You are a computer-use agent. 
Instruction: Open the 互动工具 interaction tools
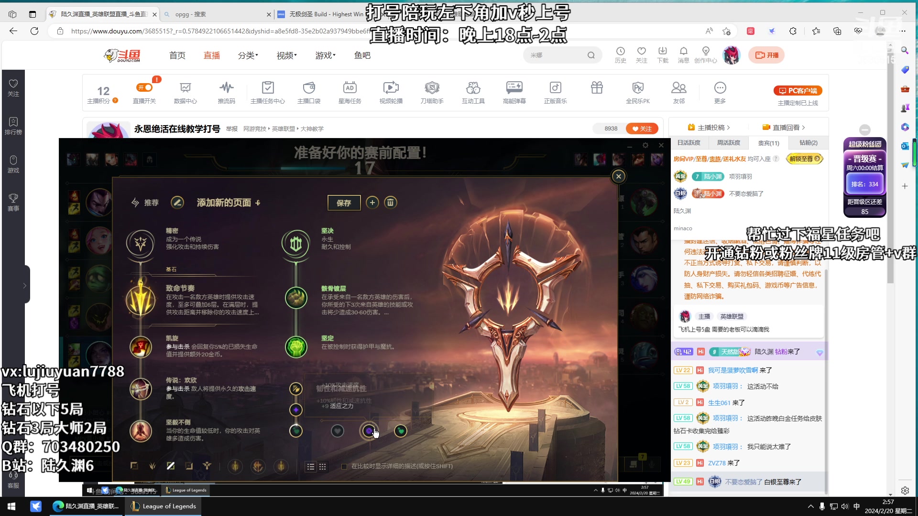(x=473, y=92)
